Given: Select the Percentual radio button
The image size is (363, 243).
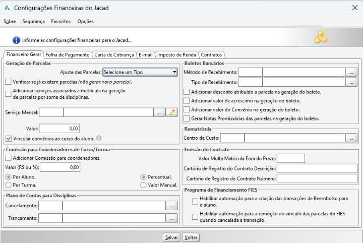Looking at the screenshot, I should [143, 177].
